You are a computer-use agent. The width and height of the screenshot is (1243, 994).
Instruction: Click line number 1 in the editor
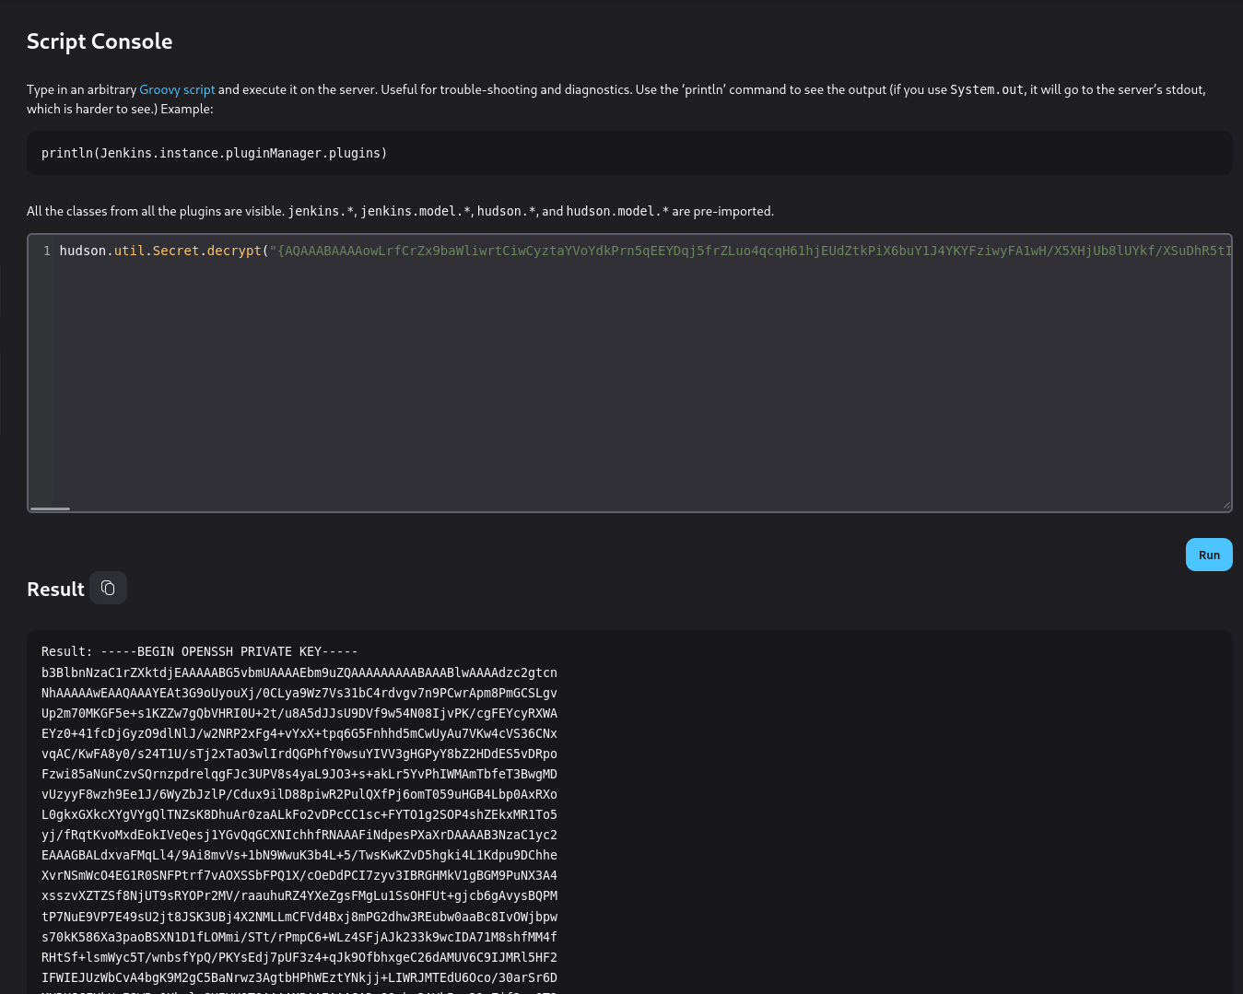coord(46,251)
